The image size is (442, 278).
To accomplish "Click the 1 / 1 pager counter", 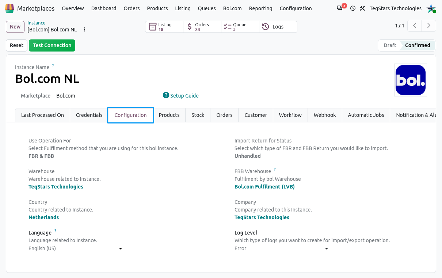I will [399, 26].
